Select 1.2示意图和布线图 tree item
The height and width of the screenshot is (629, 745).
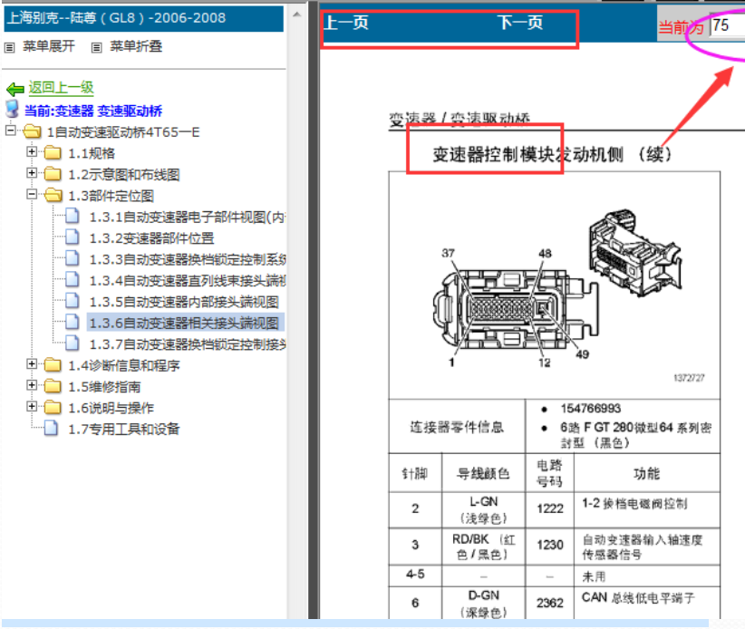pos(124,175)
